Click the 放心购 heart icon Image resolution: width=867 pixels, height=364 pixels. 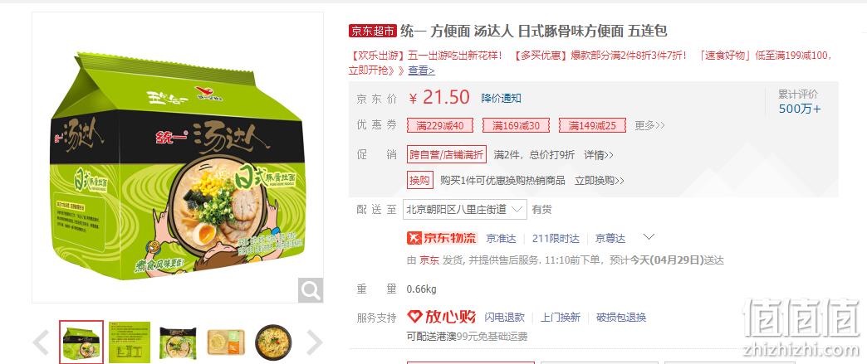(x=414, y=317)
